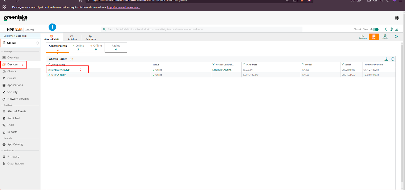405x190 pixels.
Task: Open Devices in the sidebar
Action: (12, 65)
